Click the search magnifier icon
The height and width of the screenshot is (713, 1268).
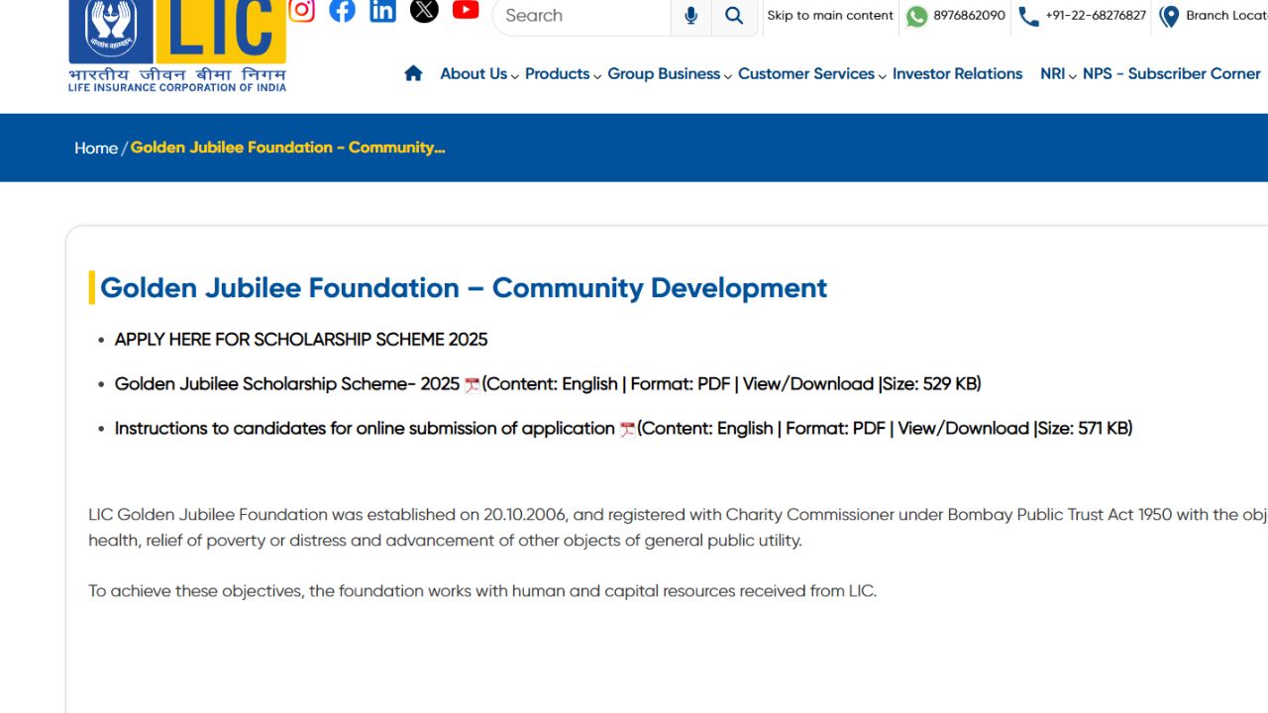[x=733, y=16]
